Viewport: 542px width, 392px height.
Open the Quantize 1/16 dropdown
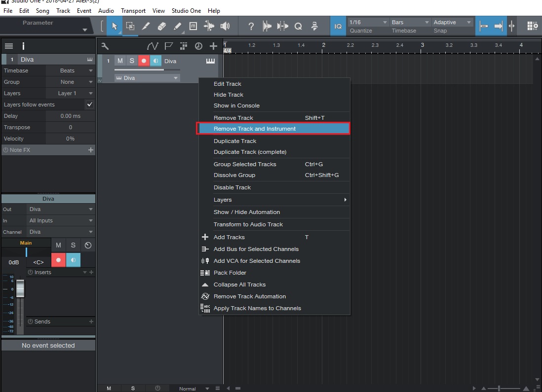[368, 22]
